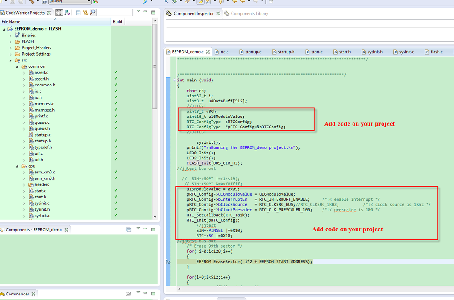Click the project search input field
Viewport: 454px width, 300px height.
114,12
